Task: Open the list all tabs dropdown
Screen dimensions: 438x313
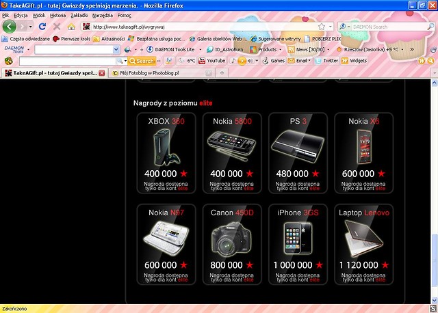Action: click(x=435, y=73)
